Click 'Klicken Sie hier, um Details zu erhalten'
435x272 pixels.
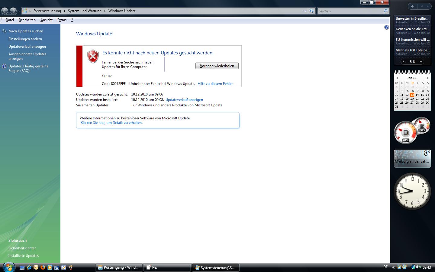(111, 123)
